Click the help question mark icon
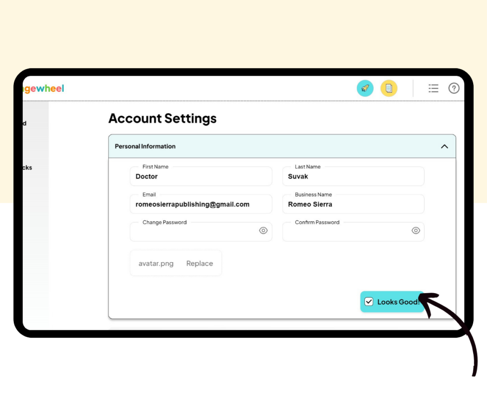 coord(454,88)
